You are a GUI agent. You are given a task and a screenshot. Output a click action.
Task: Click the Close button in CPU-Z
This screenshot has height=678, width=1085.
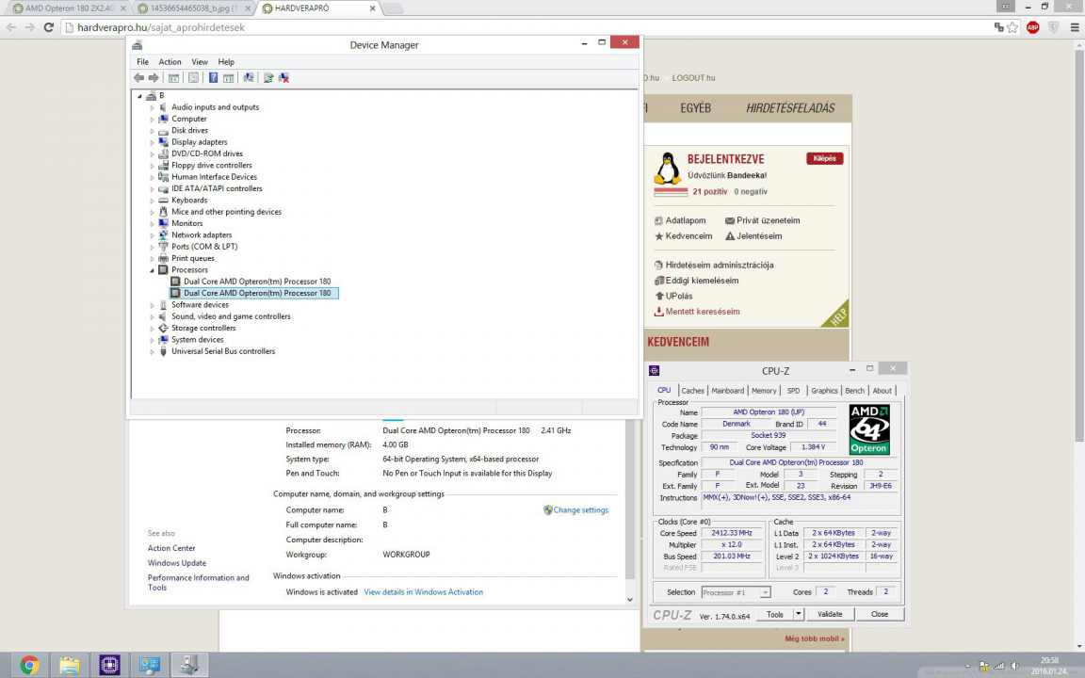click(x=880, y=614)
